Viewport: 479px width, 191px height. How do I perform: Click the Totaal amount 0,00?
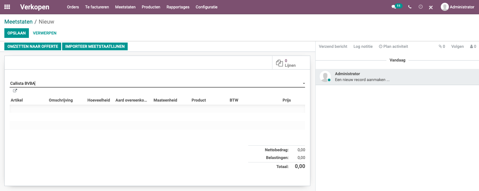(300, 166)
